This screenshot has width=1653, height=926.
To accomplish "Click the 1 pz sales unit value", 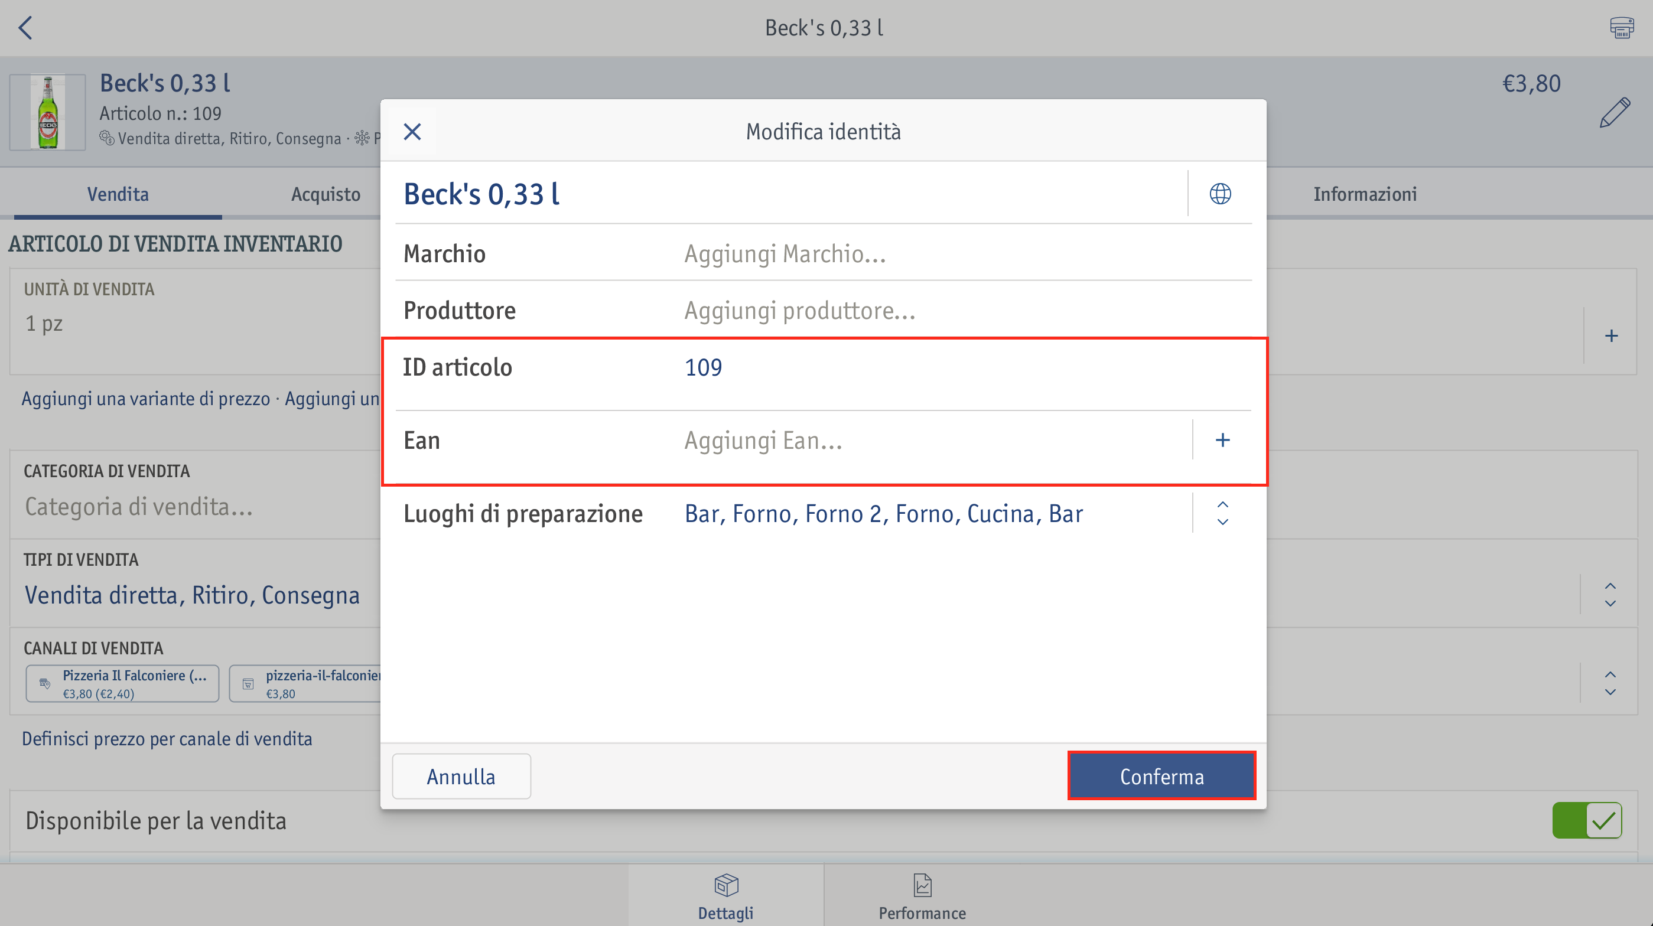I will point(44,323).
